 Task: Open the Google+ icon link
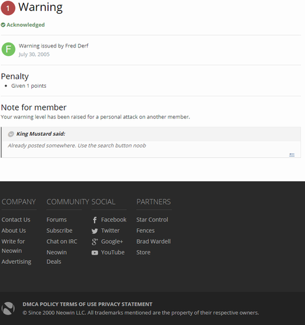[95, 242]
